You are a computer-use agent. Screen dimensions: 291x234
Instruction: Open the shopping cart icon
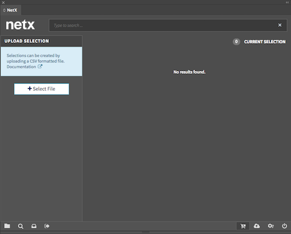click(x=243, y=226)
